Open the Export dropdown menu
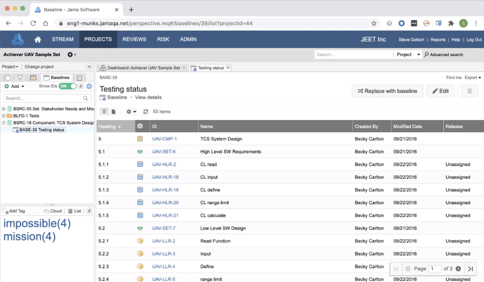Viewport: 484px width, 282px height. coord(472,78)
